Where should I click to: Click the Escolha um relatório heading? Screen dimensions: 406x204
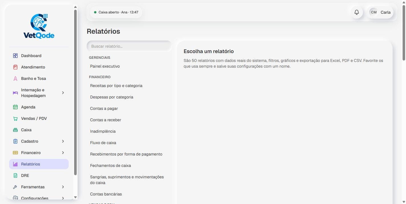209,51
